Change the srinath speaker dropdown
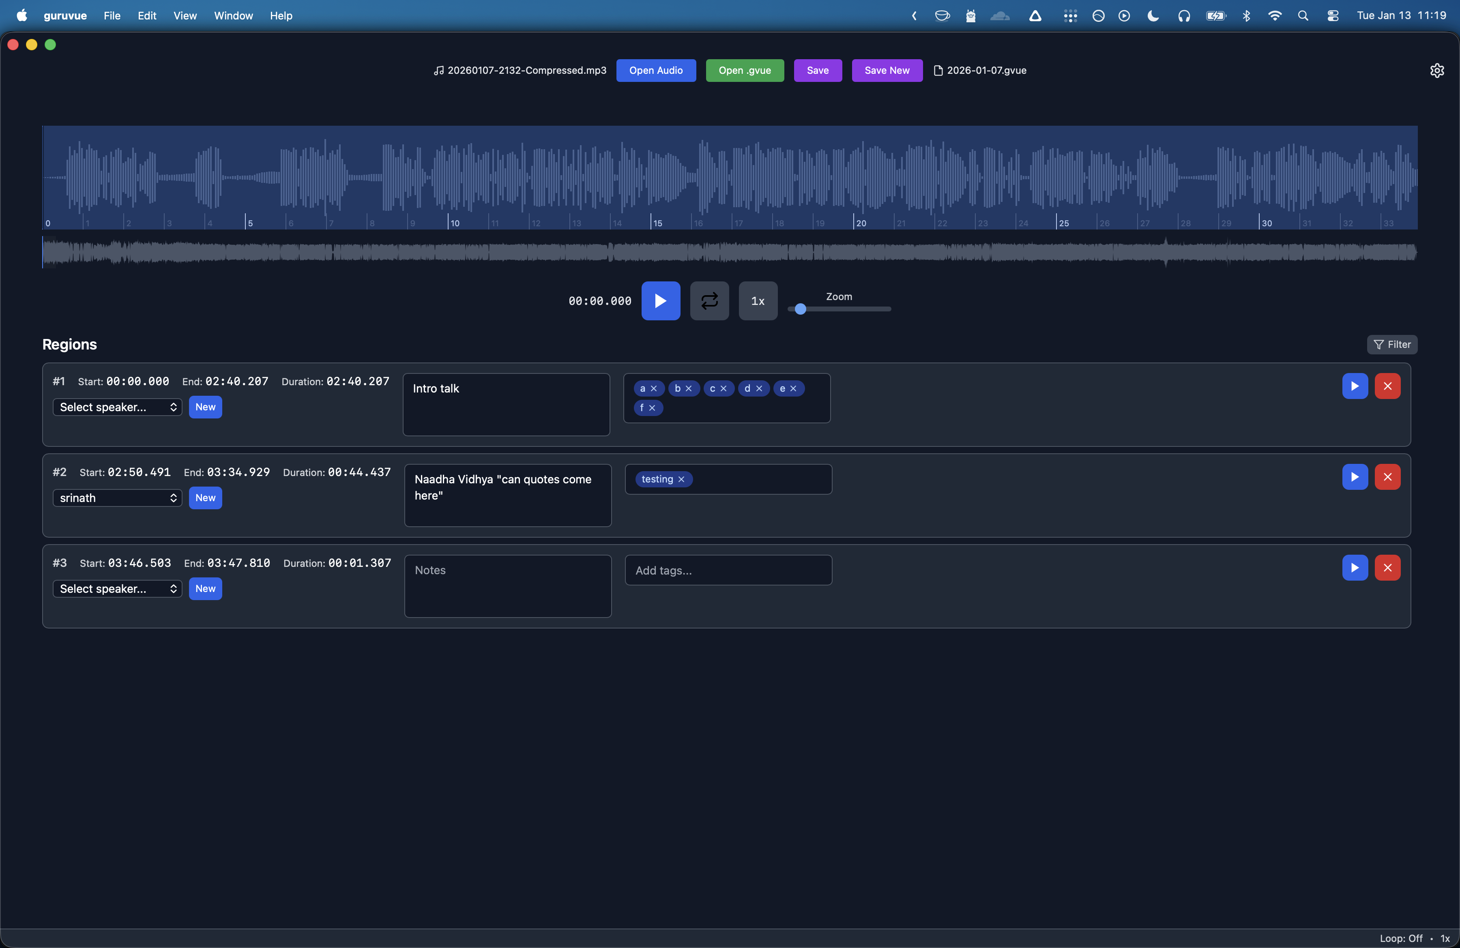 pos(117,497)
